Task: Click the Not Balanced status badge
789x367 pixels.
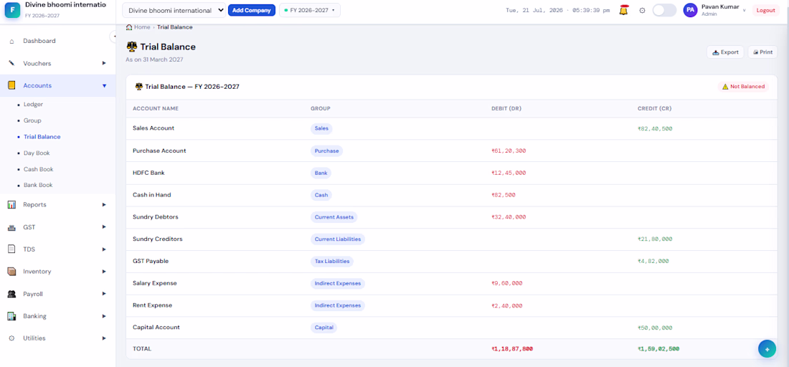Action: tap(743, 87)
